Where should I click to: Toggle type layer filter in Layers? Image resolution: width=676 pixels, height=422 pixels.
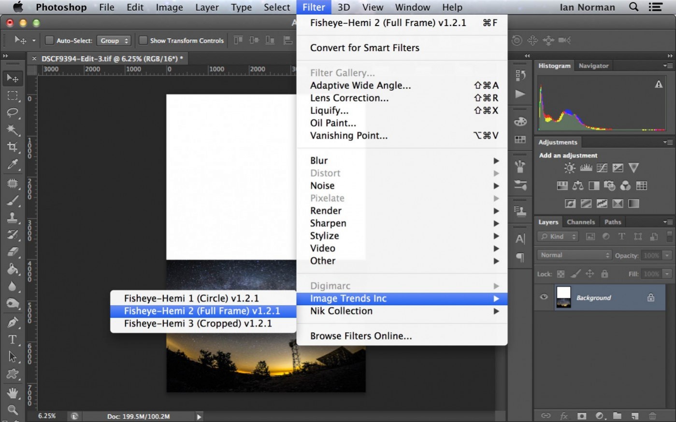(x=622, y=237)
